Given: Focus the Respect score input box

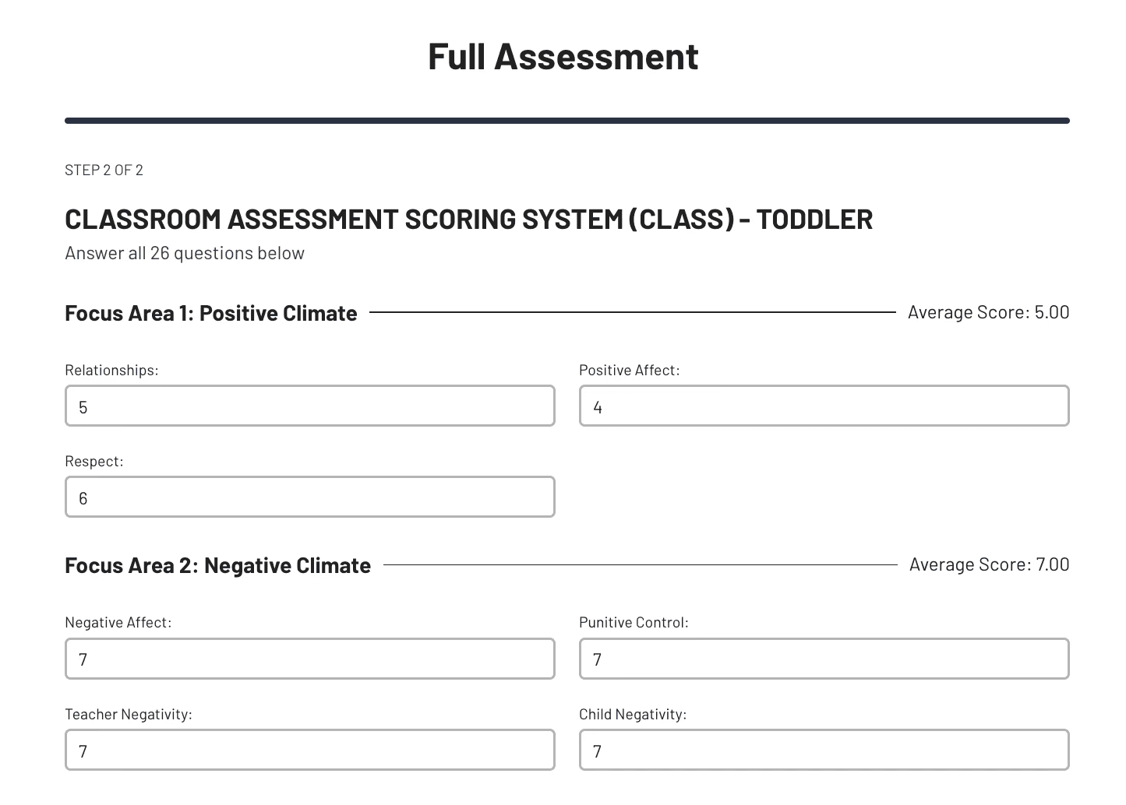Looking at the screenshot, I should click(309, 497).
